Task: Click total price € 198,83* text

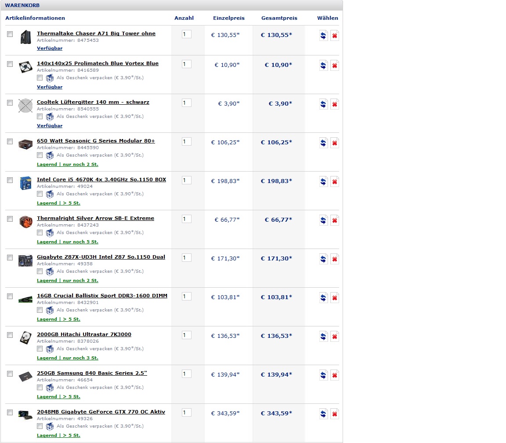Action: tap(276, 181)
